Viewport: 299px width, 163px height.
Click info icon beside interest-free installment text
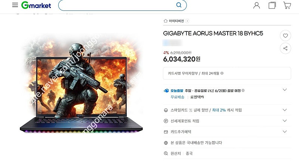point(222,73)
